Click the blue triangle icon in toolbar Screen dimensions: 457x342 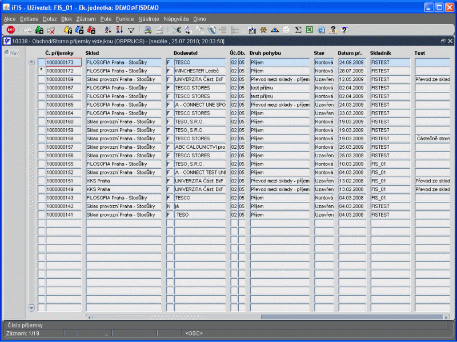pyautogui.click(x=275, y=30)
